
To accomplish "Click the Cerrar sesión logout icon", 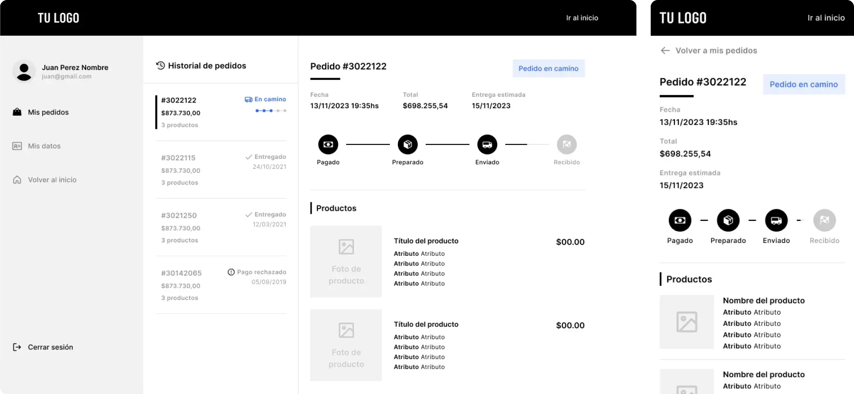I will (17, 347).
